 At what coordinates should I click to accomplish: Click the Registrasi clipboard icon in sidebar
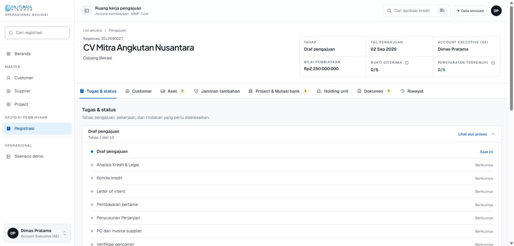pos(9,129)
